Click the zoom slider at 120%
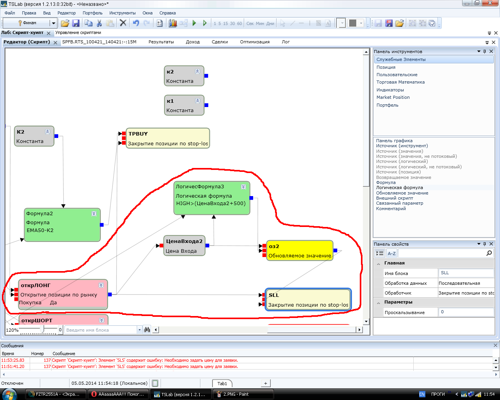 pos(44,330)
